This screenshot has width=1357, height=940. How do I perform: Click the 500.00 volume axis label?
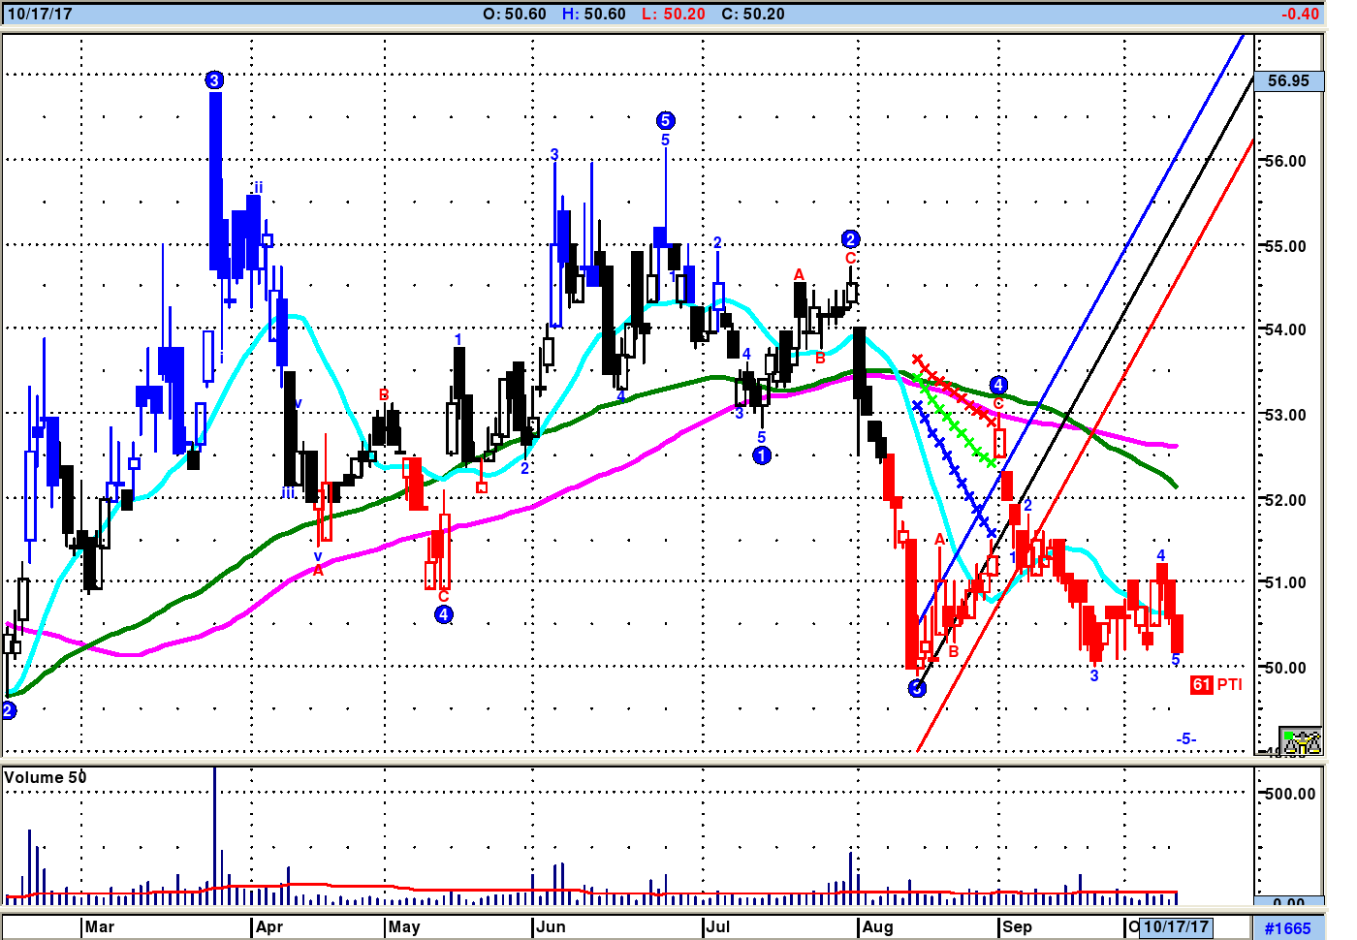pyautogui.click(x=1290, y=794)
